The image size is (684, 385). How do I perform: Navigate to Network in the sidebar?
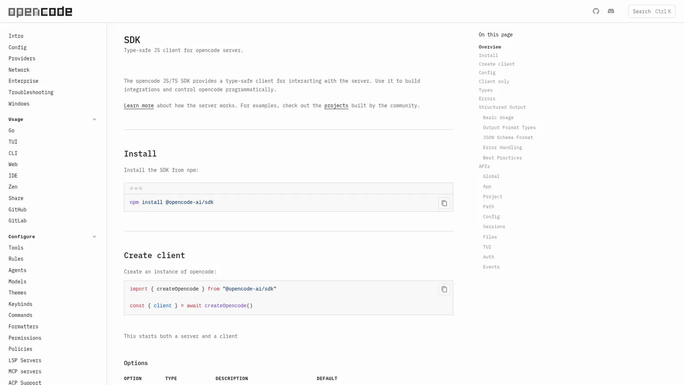click(19, 70)
